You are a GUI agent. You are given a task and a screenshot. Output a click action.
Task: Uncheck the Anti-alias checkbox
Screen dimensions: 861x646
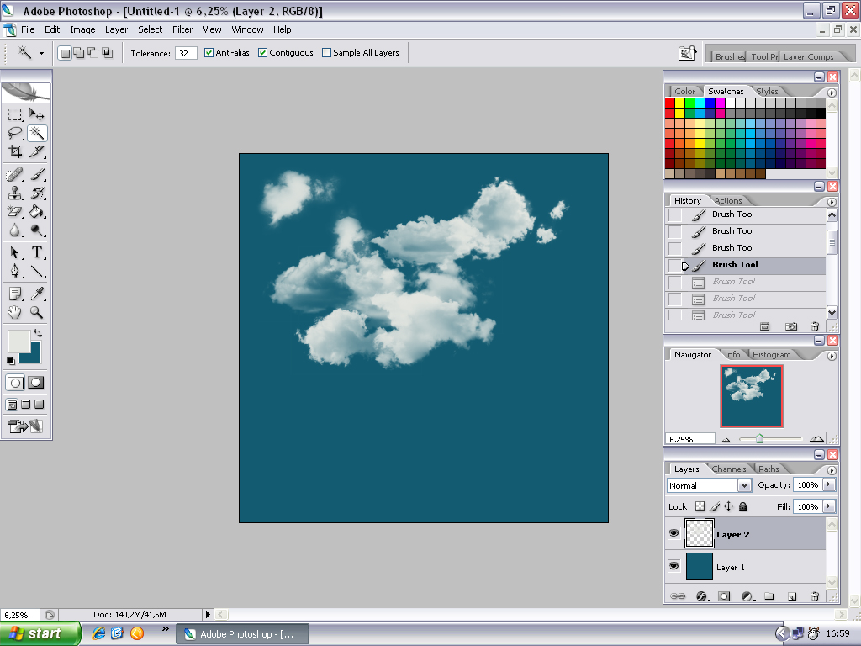click(x=209, y=53)
